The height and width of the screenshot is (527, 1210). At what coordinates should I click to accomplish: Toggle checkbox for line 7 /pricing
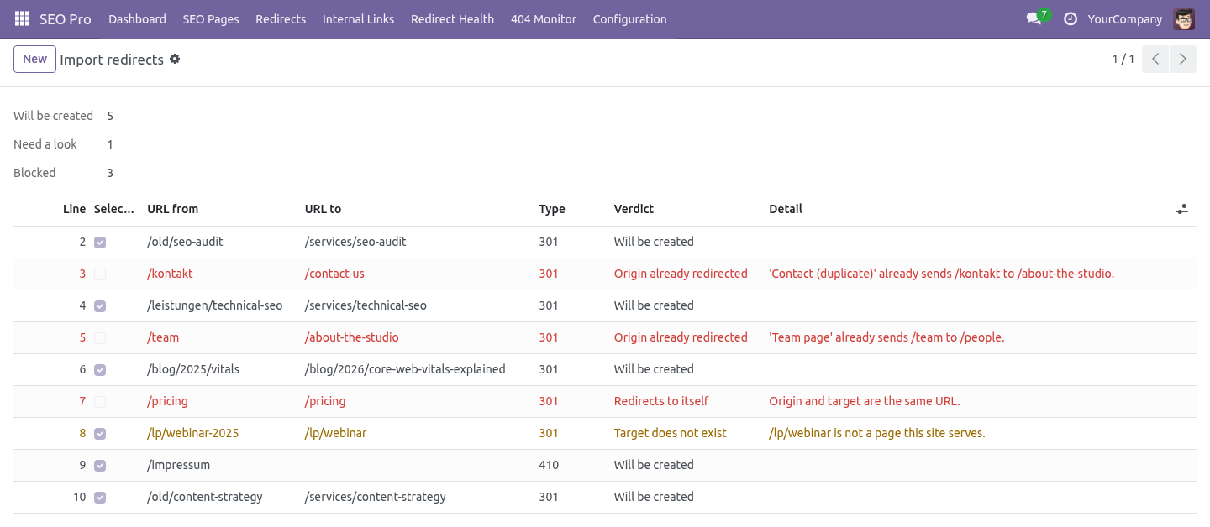pos(100,401)
